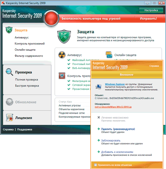Select Антивирус in the sidebar
Viewport: 166px width, 169px height.
click(22, 38)
